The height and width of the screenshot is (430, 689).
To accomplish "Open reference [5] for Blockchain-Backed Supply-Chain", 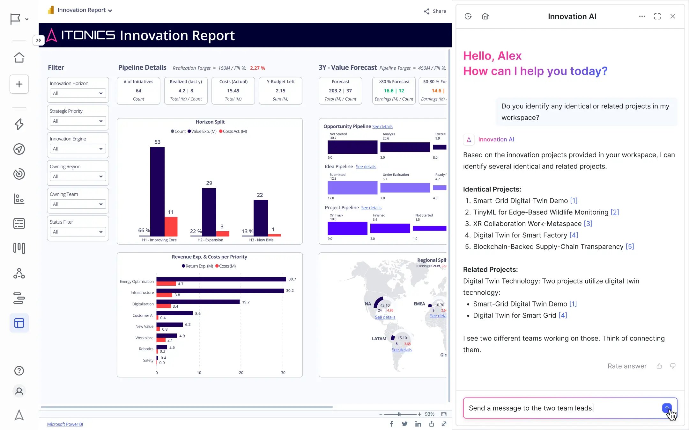I will pyautogui.click(x=630, y=247).
